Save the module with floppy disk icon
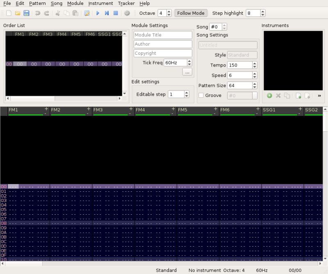 pyautogui.click(x=26, y=13)
